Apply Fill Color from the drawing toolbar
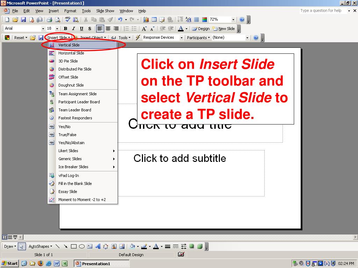 pyautogui.click(x=133, y=246)
